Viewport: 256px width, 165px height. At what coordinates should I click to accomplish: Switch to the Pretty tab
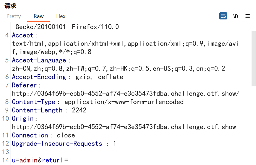click(x=13, y=16)
